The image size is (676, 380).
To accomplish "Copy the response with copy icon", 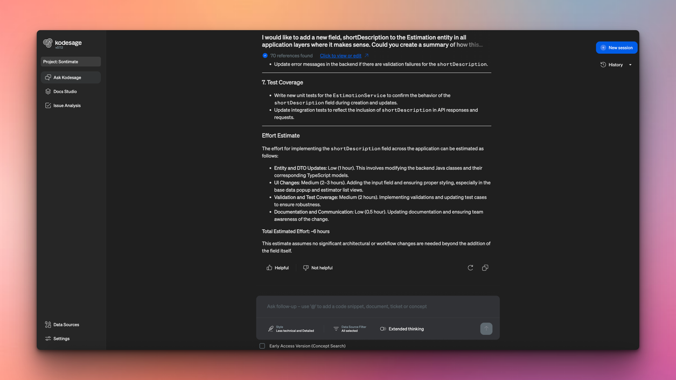I will click(485, 268).
